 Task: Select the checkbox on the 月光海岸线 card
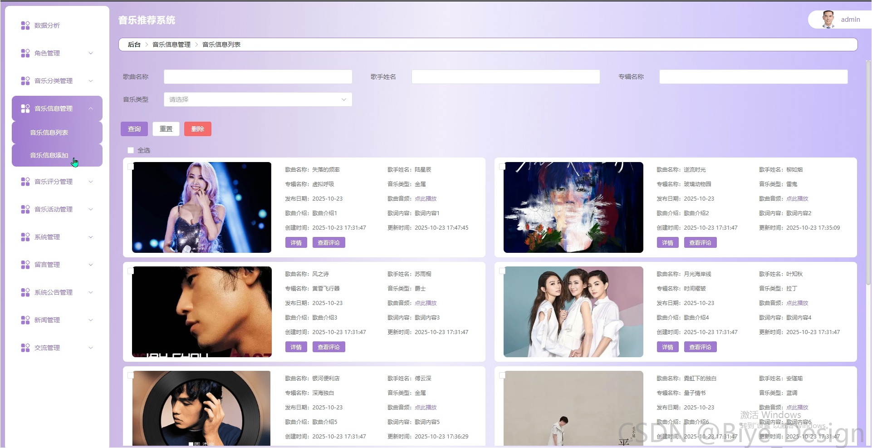coord(502,271)
